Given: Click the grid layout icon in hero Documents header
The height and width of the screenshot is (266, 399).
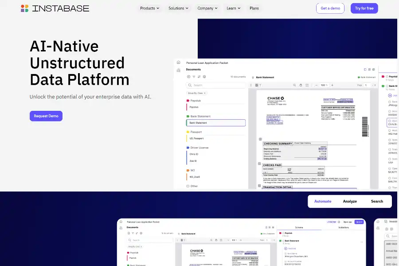Looking at the screenshot, I should pyautogui.click(x=369, y=69).
